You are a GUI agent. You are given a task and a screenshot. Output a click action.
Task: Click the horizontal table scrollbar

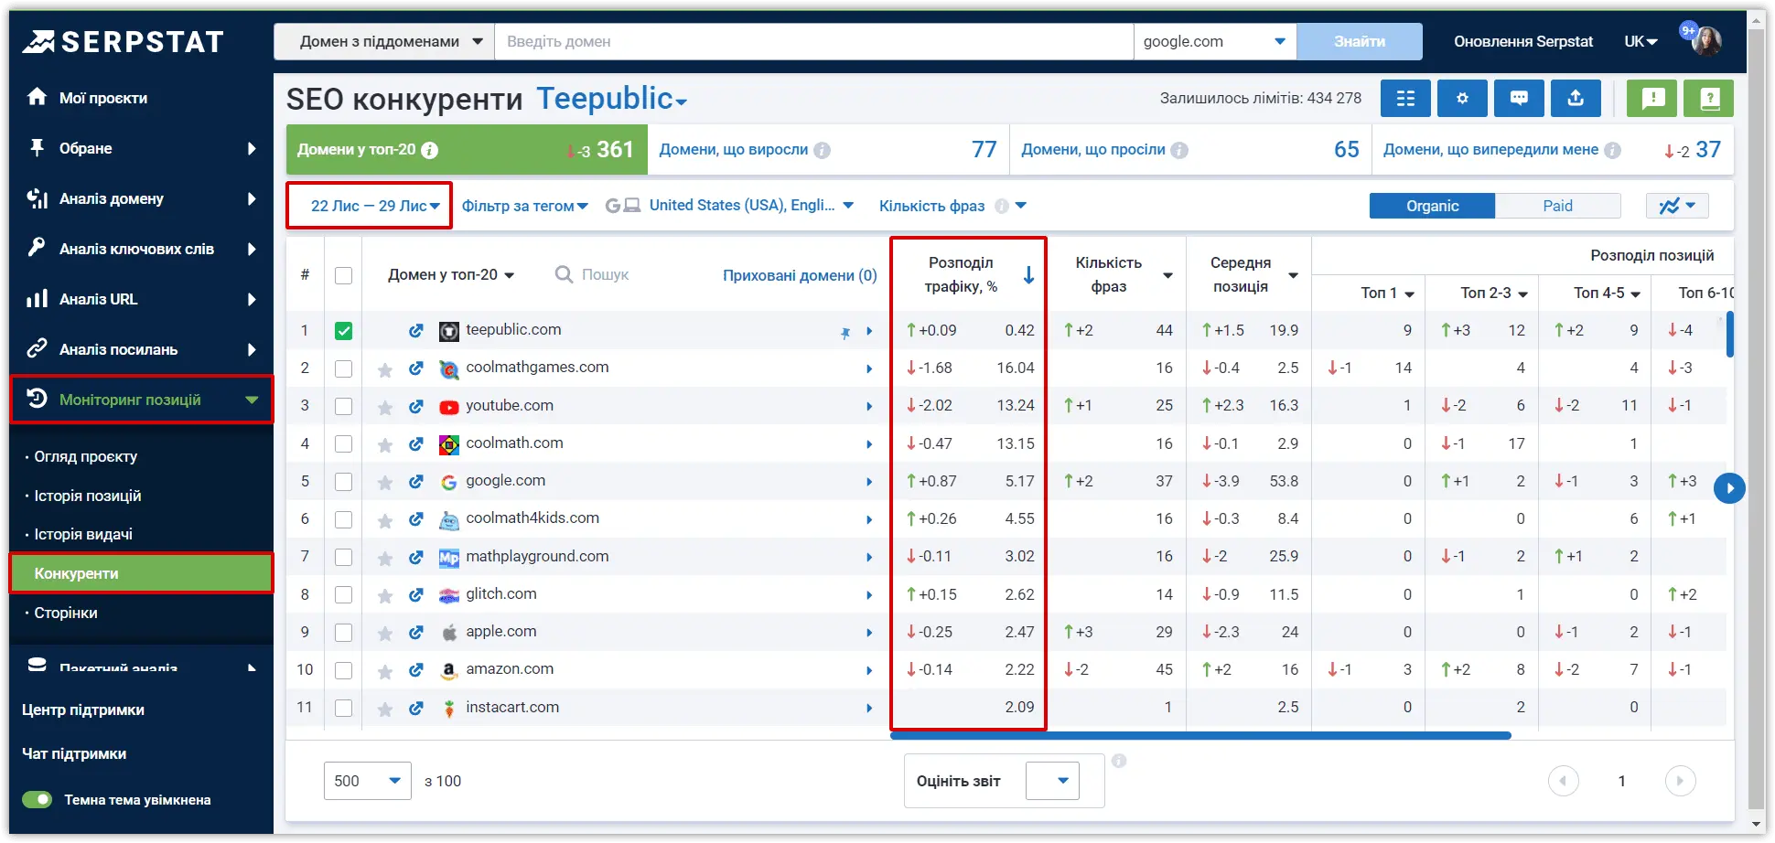[x=1200, y=735]
